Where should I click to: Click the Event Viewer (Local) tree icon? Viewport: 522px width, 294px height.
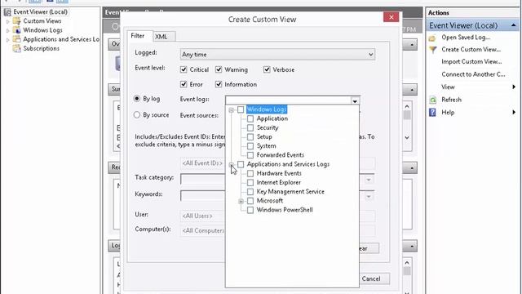tap(7, 12)
